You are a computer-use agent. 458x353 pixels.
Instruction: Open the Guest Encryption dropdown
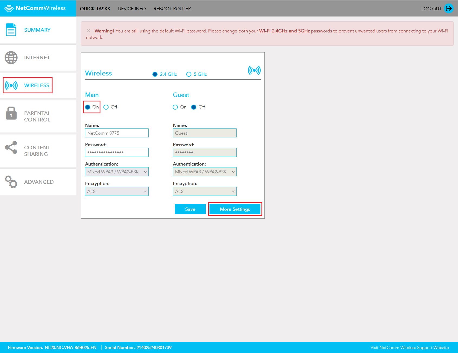click(204, 191)
